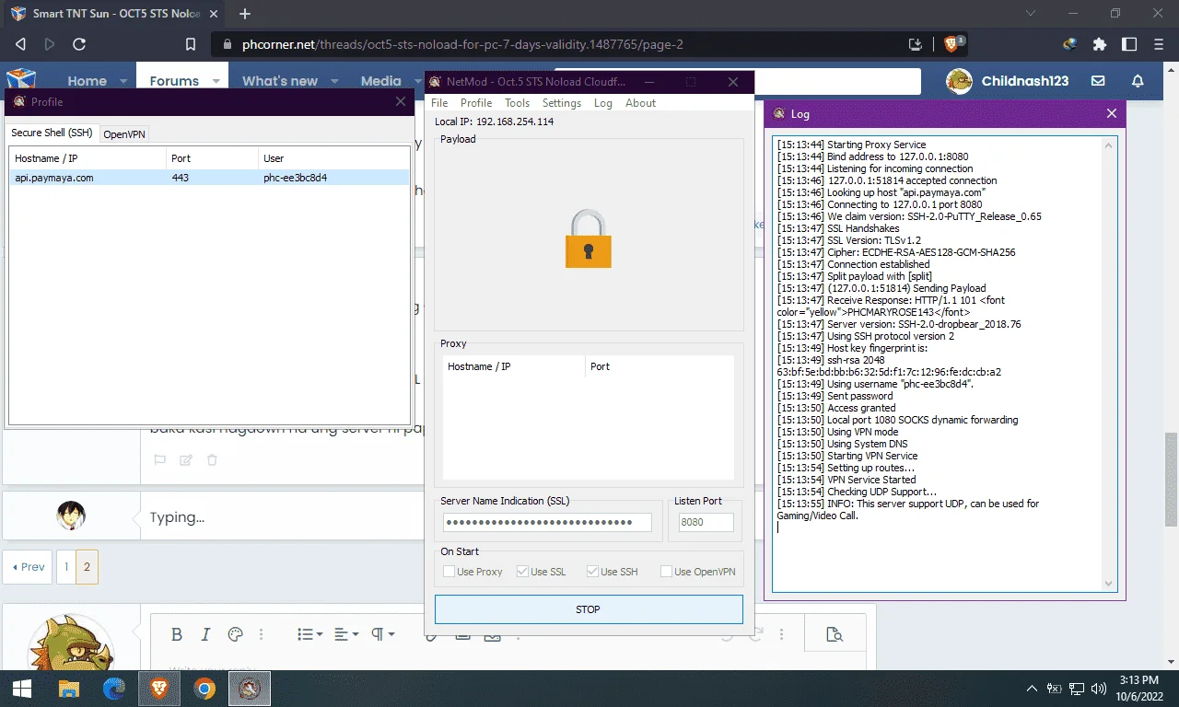Click the report flag icon under the post
The height and width of the screenshot is (707, 1179).
[x=159, y=460]
